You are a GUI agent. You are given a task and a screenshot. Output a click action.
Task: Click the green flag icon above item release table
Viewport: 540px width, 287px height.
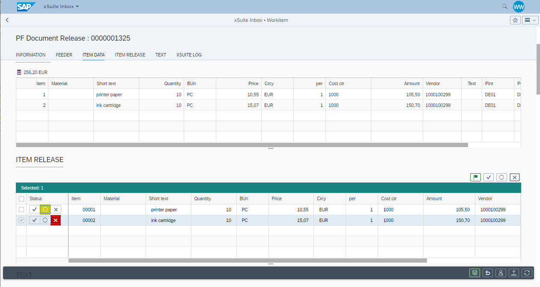coord(475,177)
